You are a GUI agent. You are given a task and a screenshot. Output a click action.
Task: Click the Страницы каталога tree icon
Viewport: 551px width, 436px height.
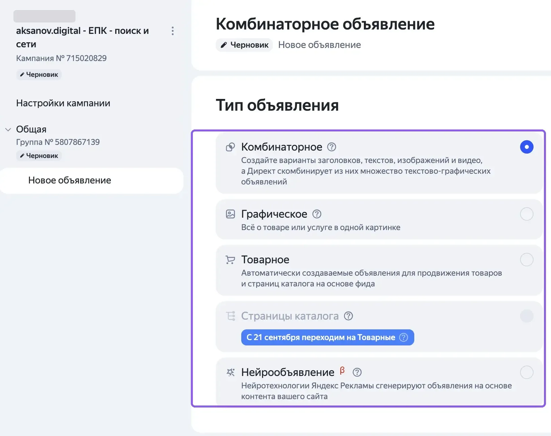click(230, 316)
